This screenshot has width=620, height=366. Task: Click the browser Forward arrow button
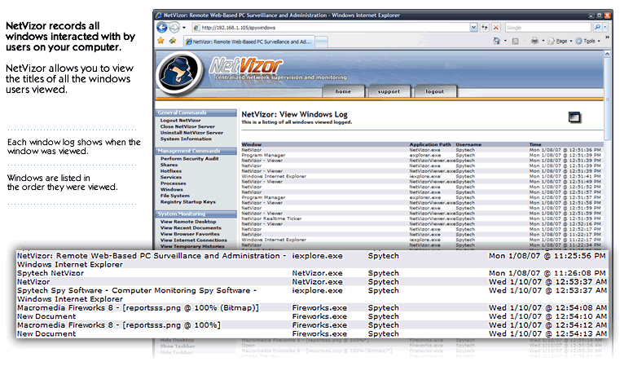coord(175,26)
